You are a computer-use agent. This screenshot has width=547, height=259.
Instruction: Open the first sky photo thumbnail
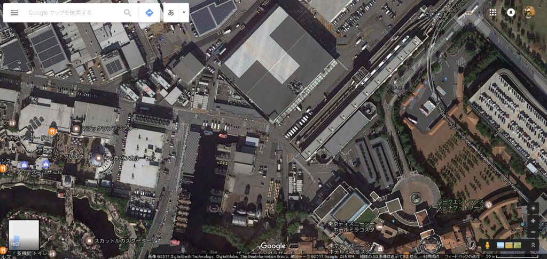click(x=500, y=245)
